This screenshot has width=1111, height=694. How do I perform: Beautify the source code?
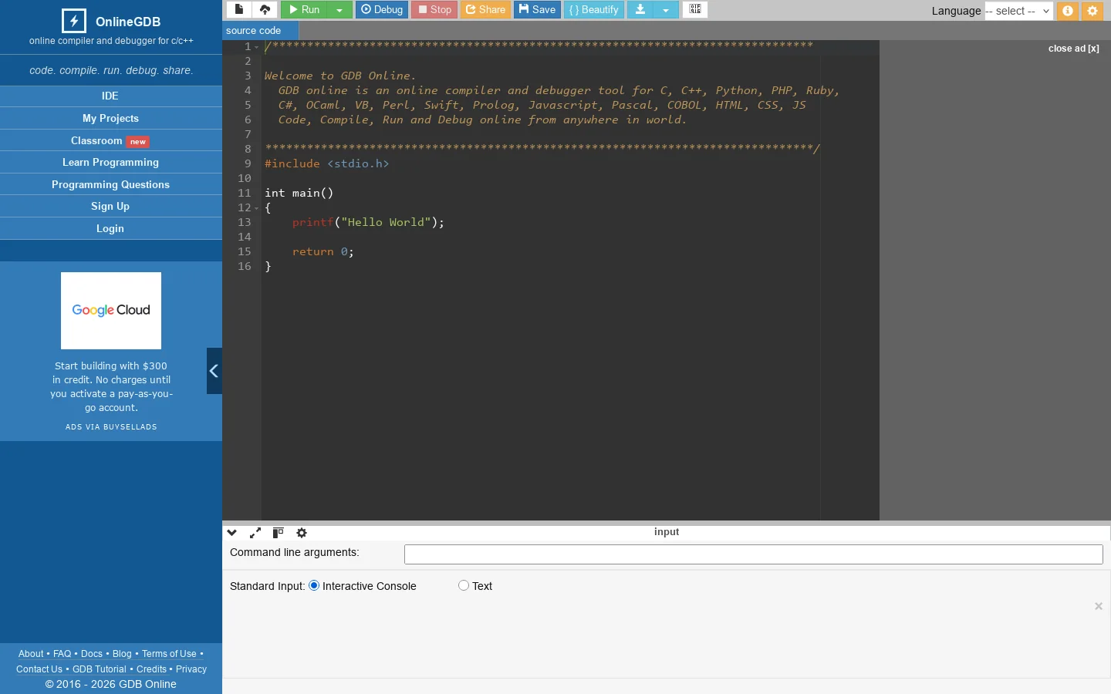[x=594, y=9]
